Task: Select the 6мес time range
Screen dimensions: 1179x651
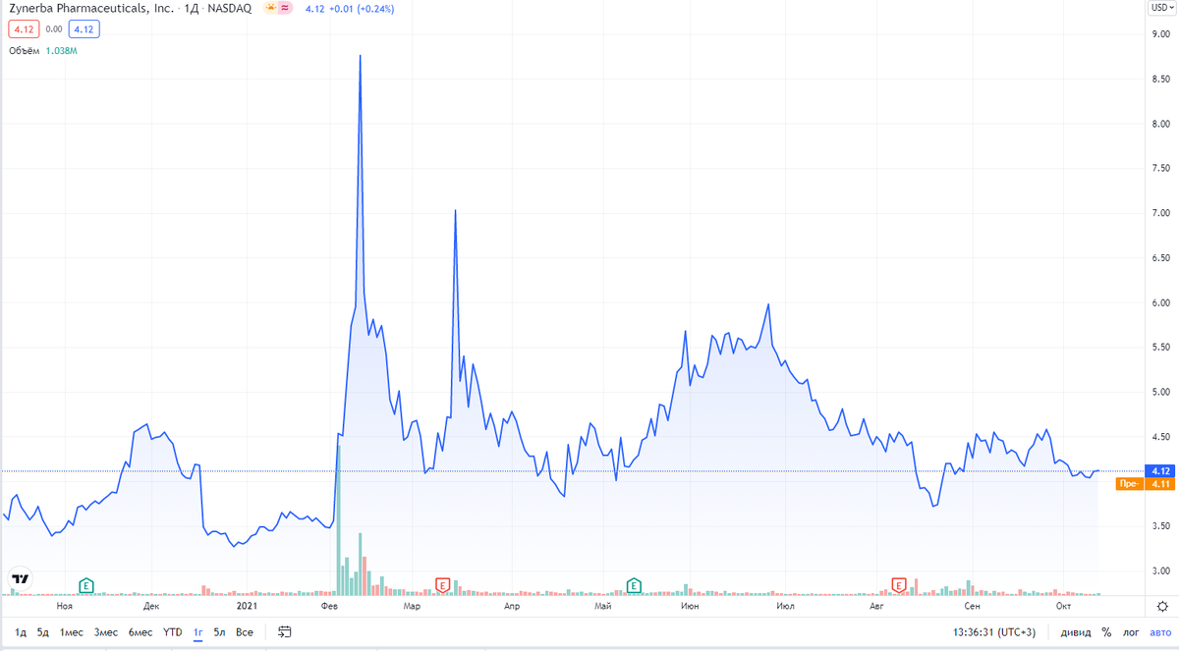Action: [x=140, y=632]
